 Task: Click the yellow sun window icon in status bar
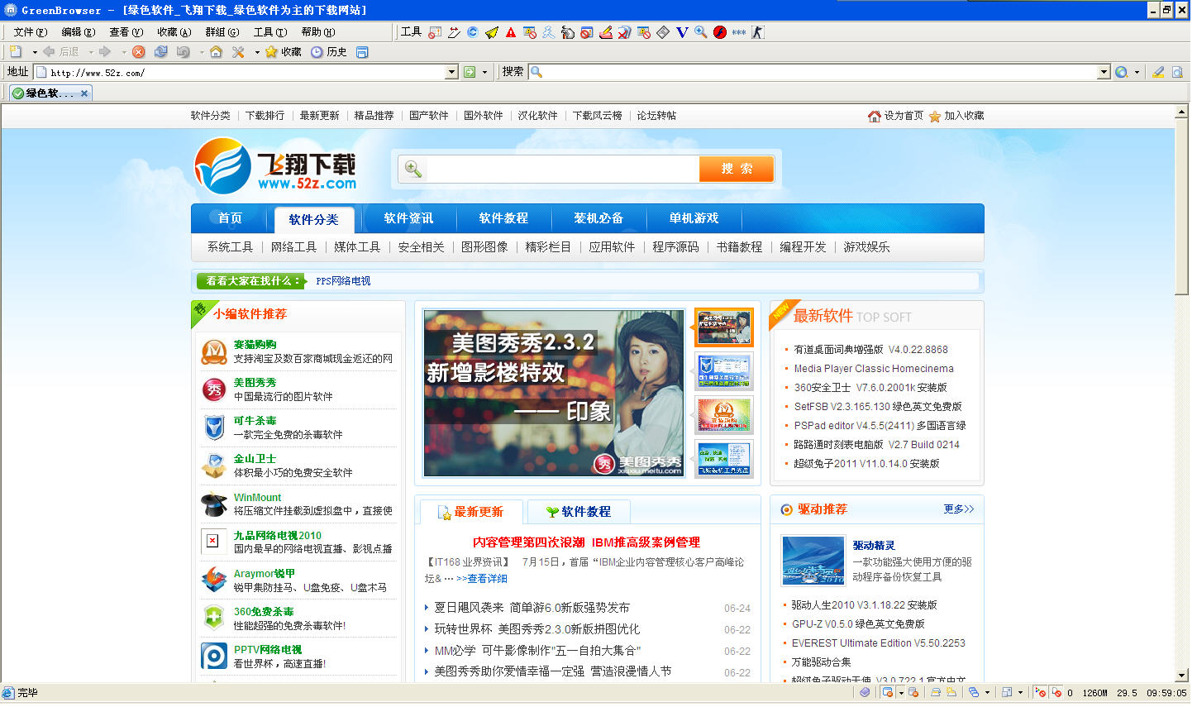point(951,692)
